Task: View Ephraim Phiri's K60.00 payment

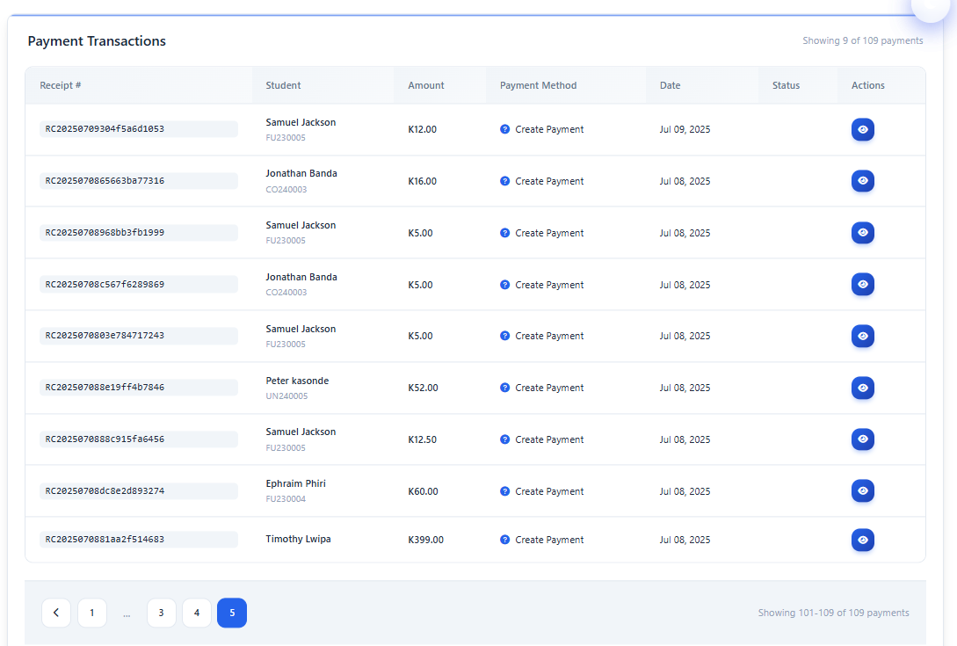Action: 862,491
